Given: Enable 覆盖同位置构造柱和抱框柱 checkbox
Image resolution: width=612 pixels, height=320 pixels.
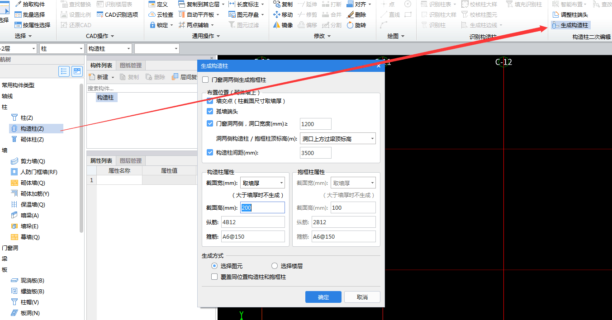Looking at the screenshot, I should tap(214, 277).
